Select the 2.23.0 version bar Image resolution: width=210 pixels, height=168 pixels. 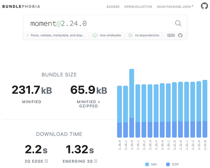tap(199, 109)
